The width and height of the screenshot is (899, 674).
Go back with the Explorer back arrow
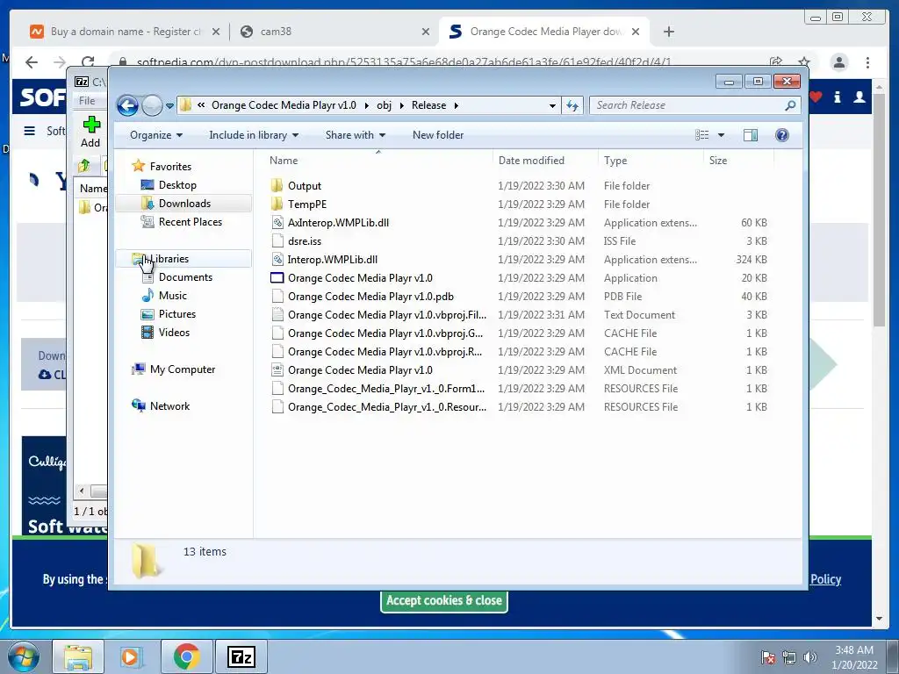tap(127, 105)
